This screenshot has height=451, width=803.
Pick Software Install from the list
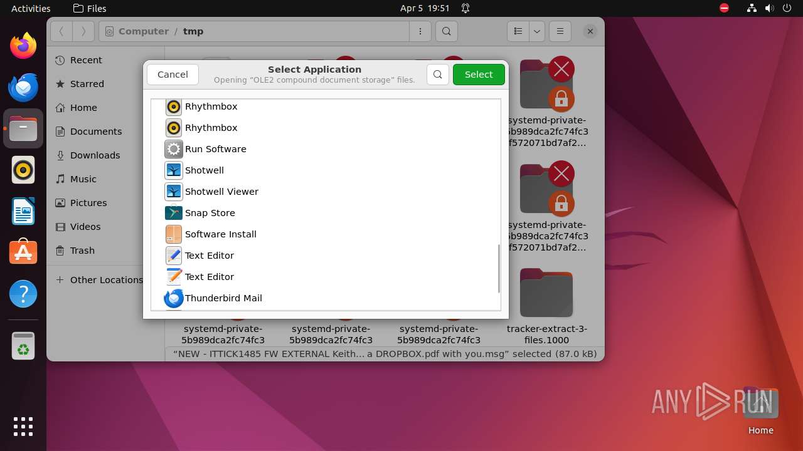point(326,234)
